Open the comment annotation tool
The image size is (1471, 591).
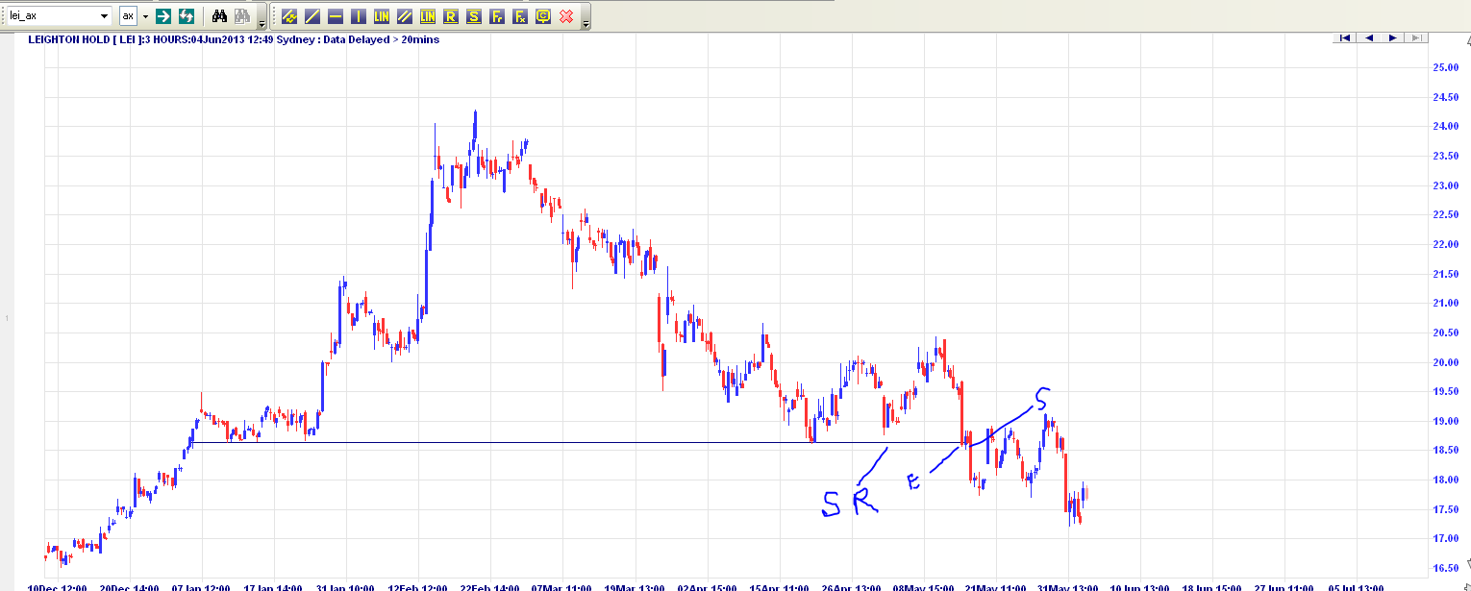pyautogui.click(x=543, y=16)
